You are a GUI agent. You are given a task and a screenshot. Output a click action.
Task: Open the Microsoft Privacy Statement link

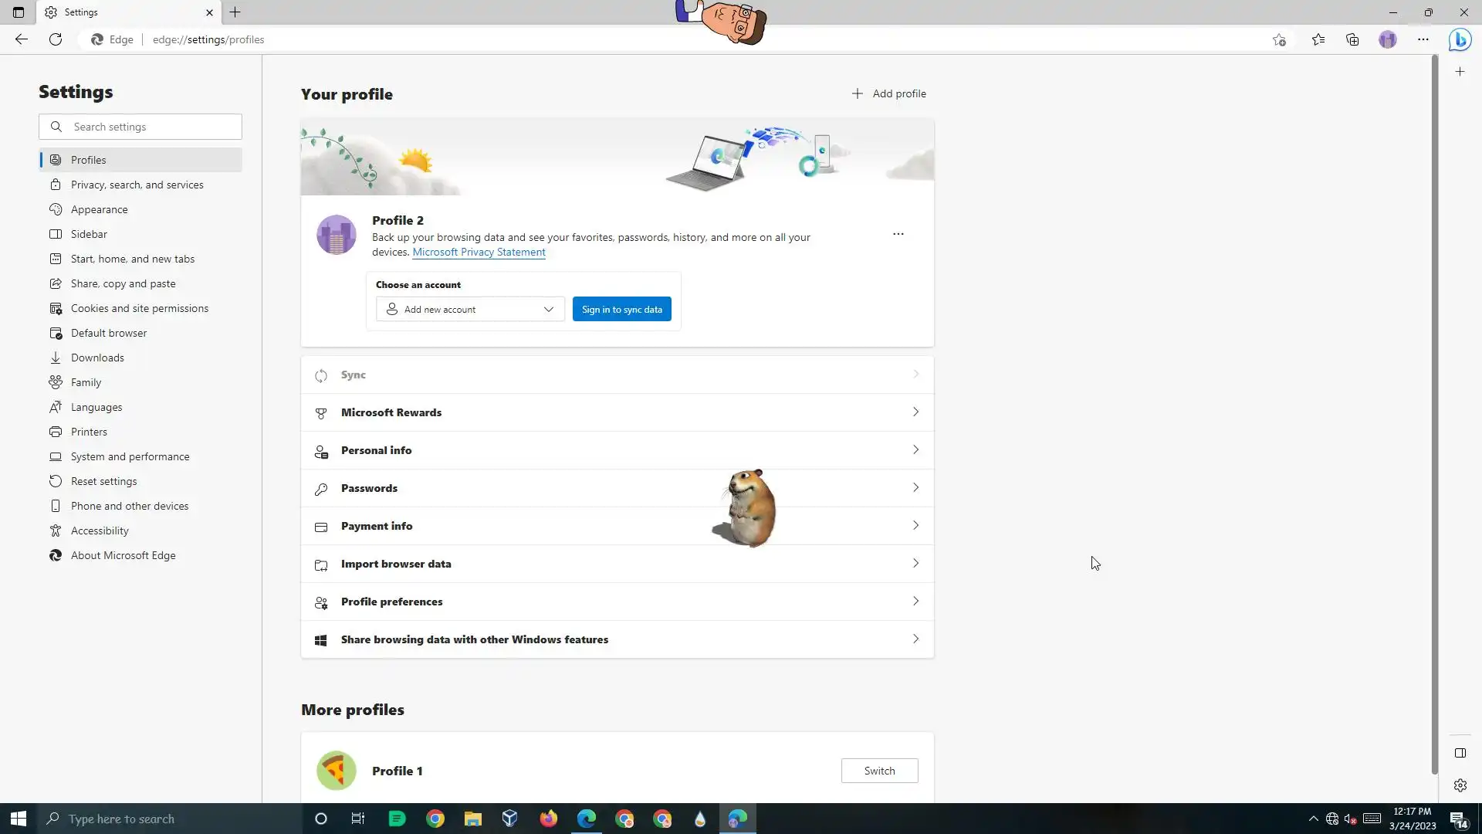point(479,252)
